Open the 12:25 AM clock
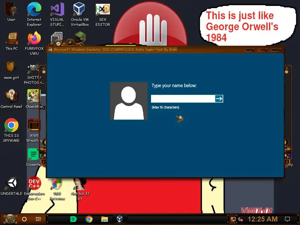The width and height of the screenshot is (300, 225). click(262, 219)
